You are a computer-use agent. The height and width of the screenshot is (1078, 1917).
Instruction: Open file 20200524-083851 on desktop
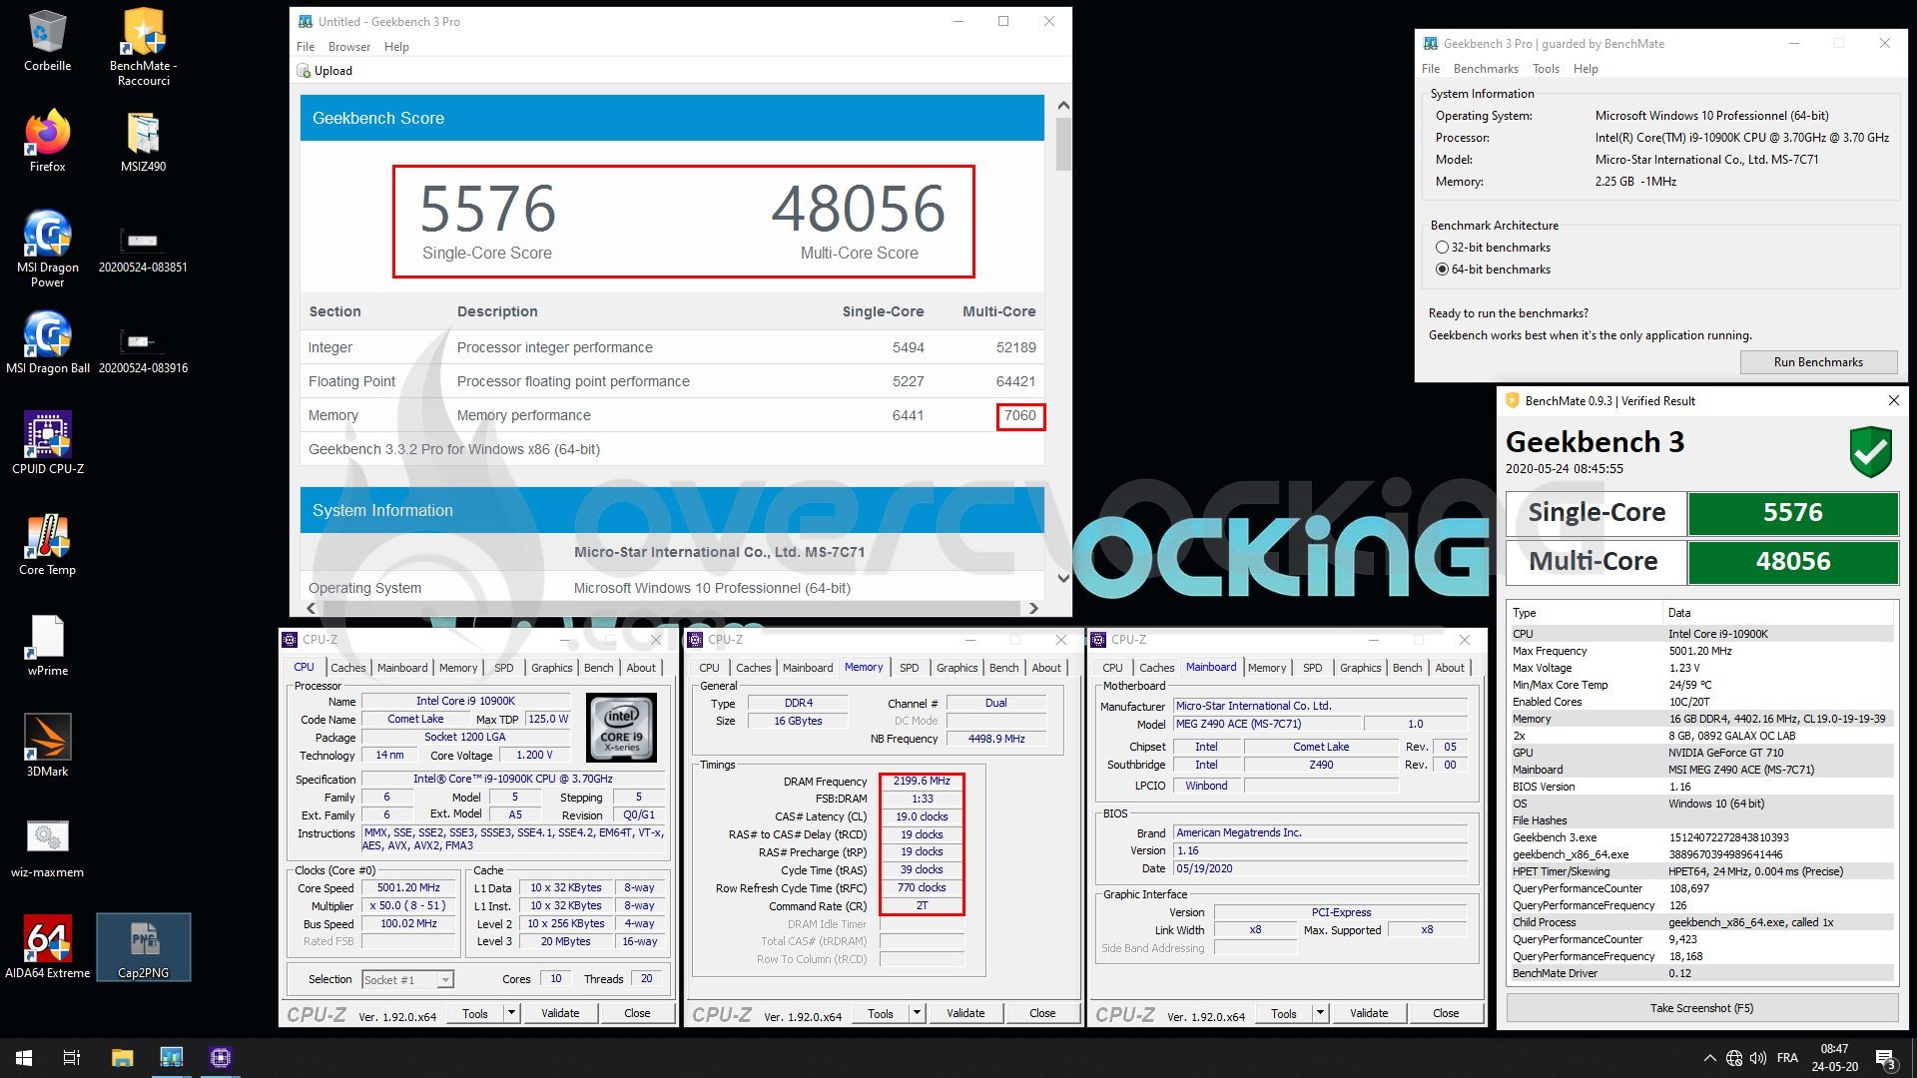tap(143, 249)
